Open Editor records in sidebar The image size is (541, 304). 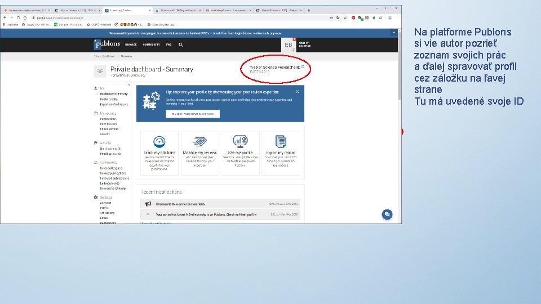click(x=109, y=129)
